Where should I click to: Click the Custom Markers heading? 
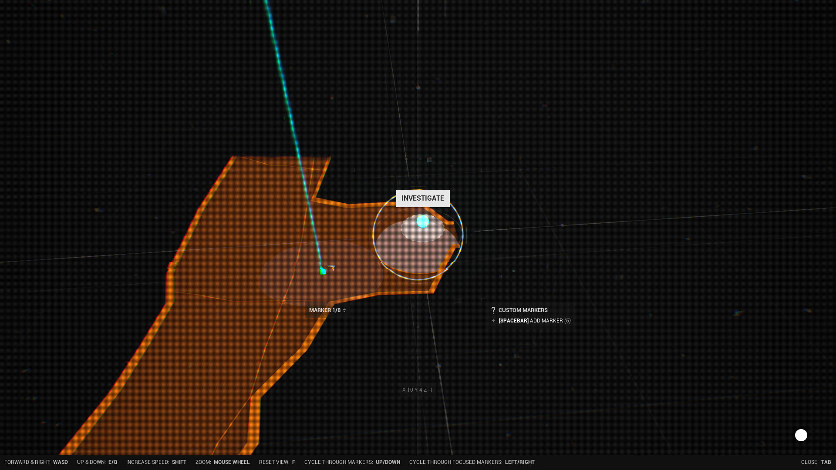pyautogui.click(x=522, y=310)
